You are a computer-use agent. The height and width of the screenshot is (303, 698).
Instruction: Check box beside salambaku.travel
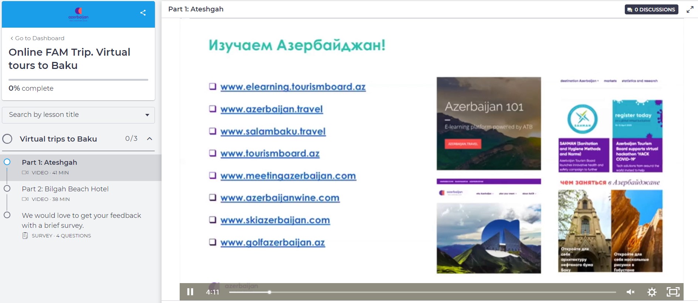(x=213, y=131)
